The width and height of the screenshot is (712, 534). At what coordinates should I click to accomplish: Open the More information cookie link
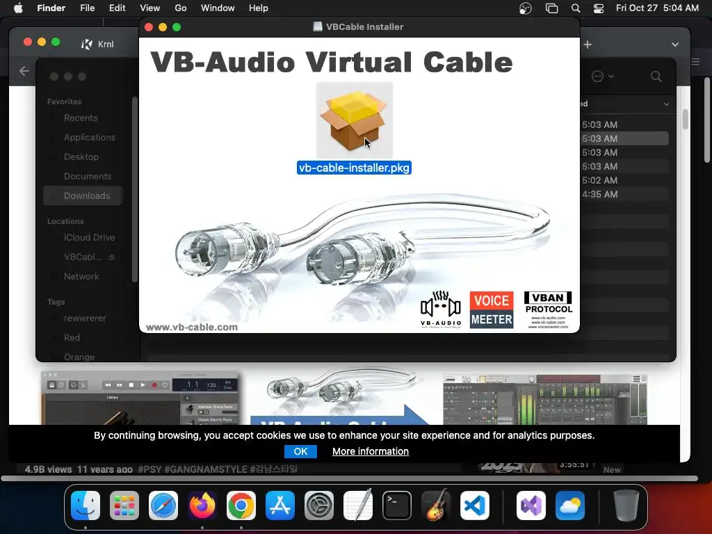point(371,451)
